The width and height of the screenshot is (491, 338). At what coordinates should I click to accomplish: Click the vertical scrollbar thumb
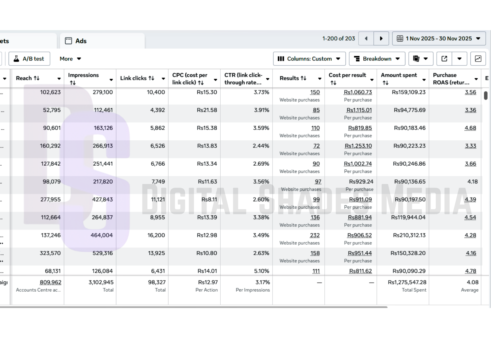coord(485,96)
